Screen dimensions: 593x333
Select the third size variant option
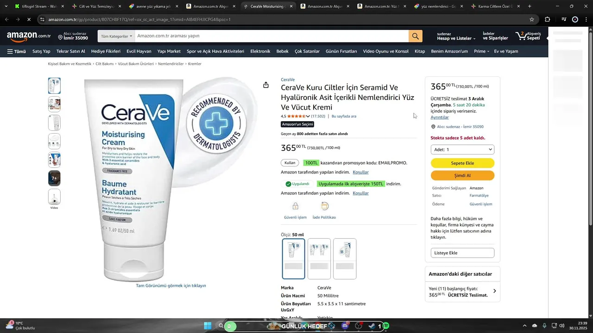(x=345, y=259)
